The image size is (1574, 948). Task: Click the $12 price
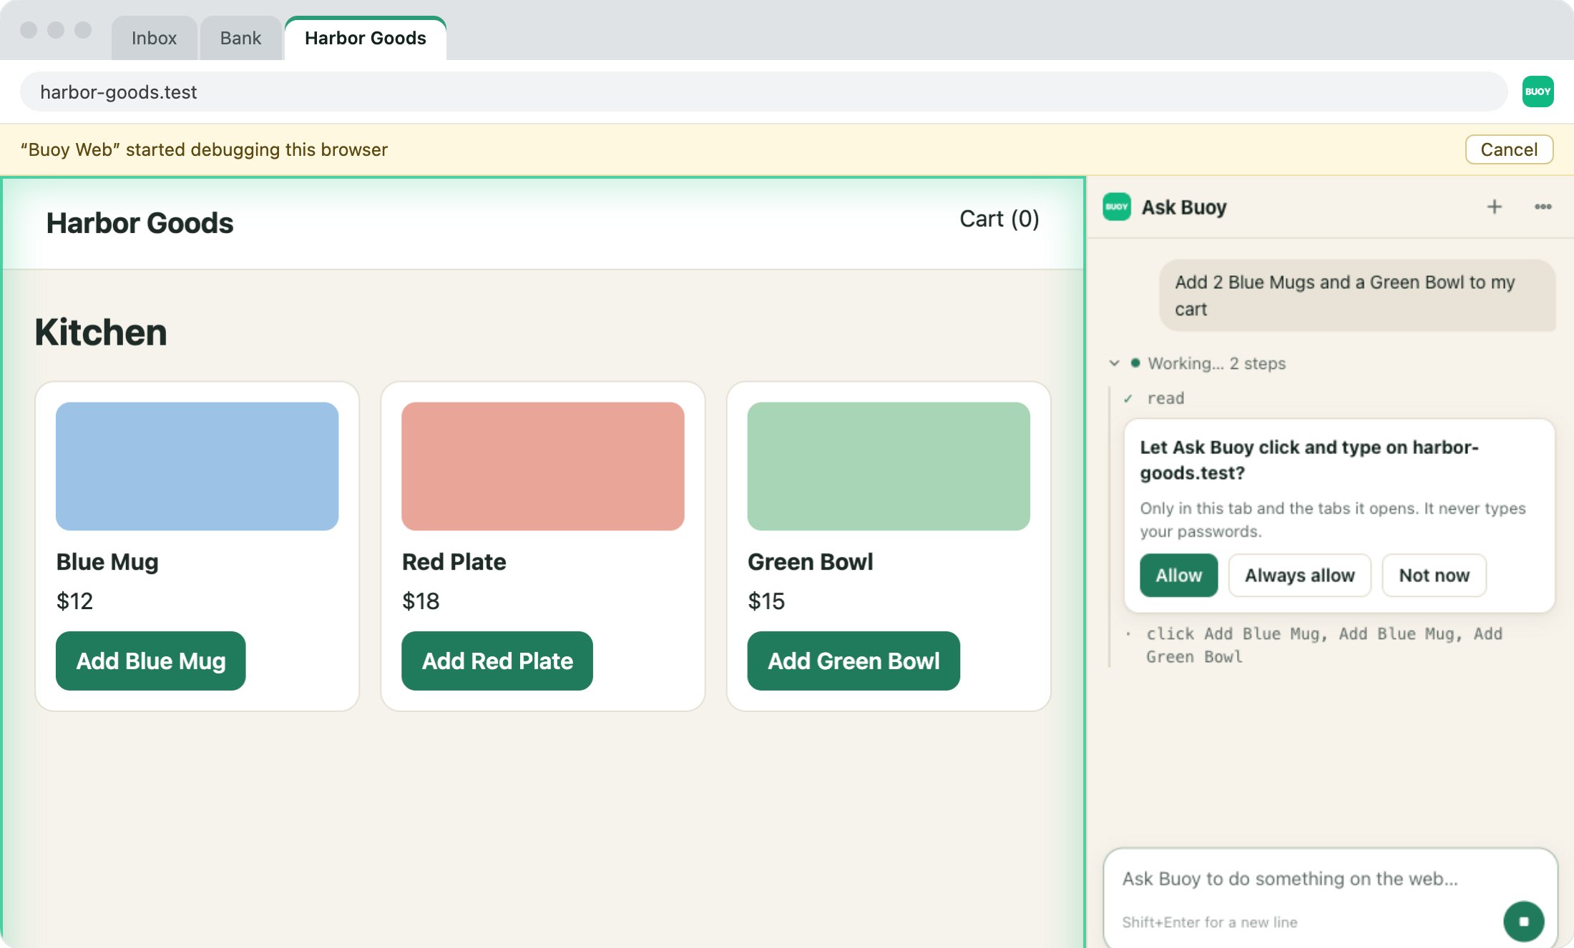74,601
